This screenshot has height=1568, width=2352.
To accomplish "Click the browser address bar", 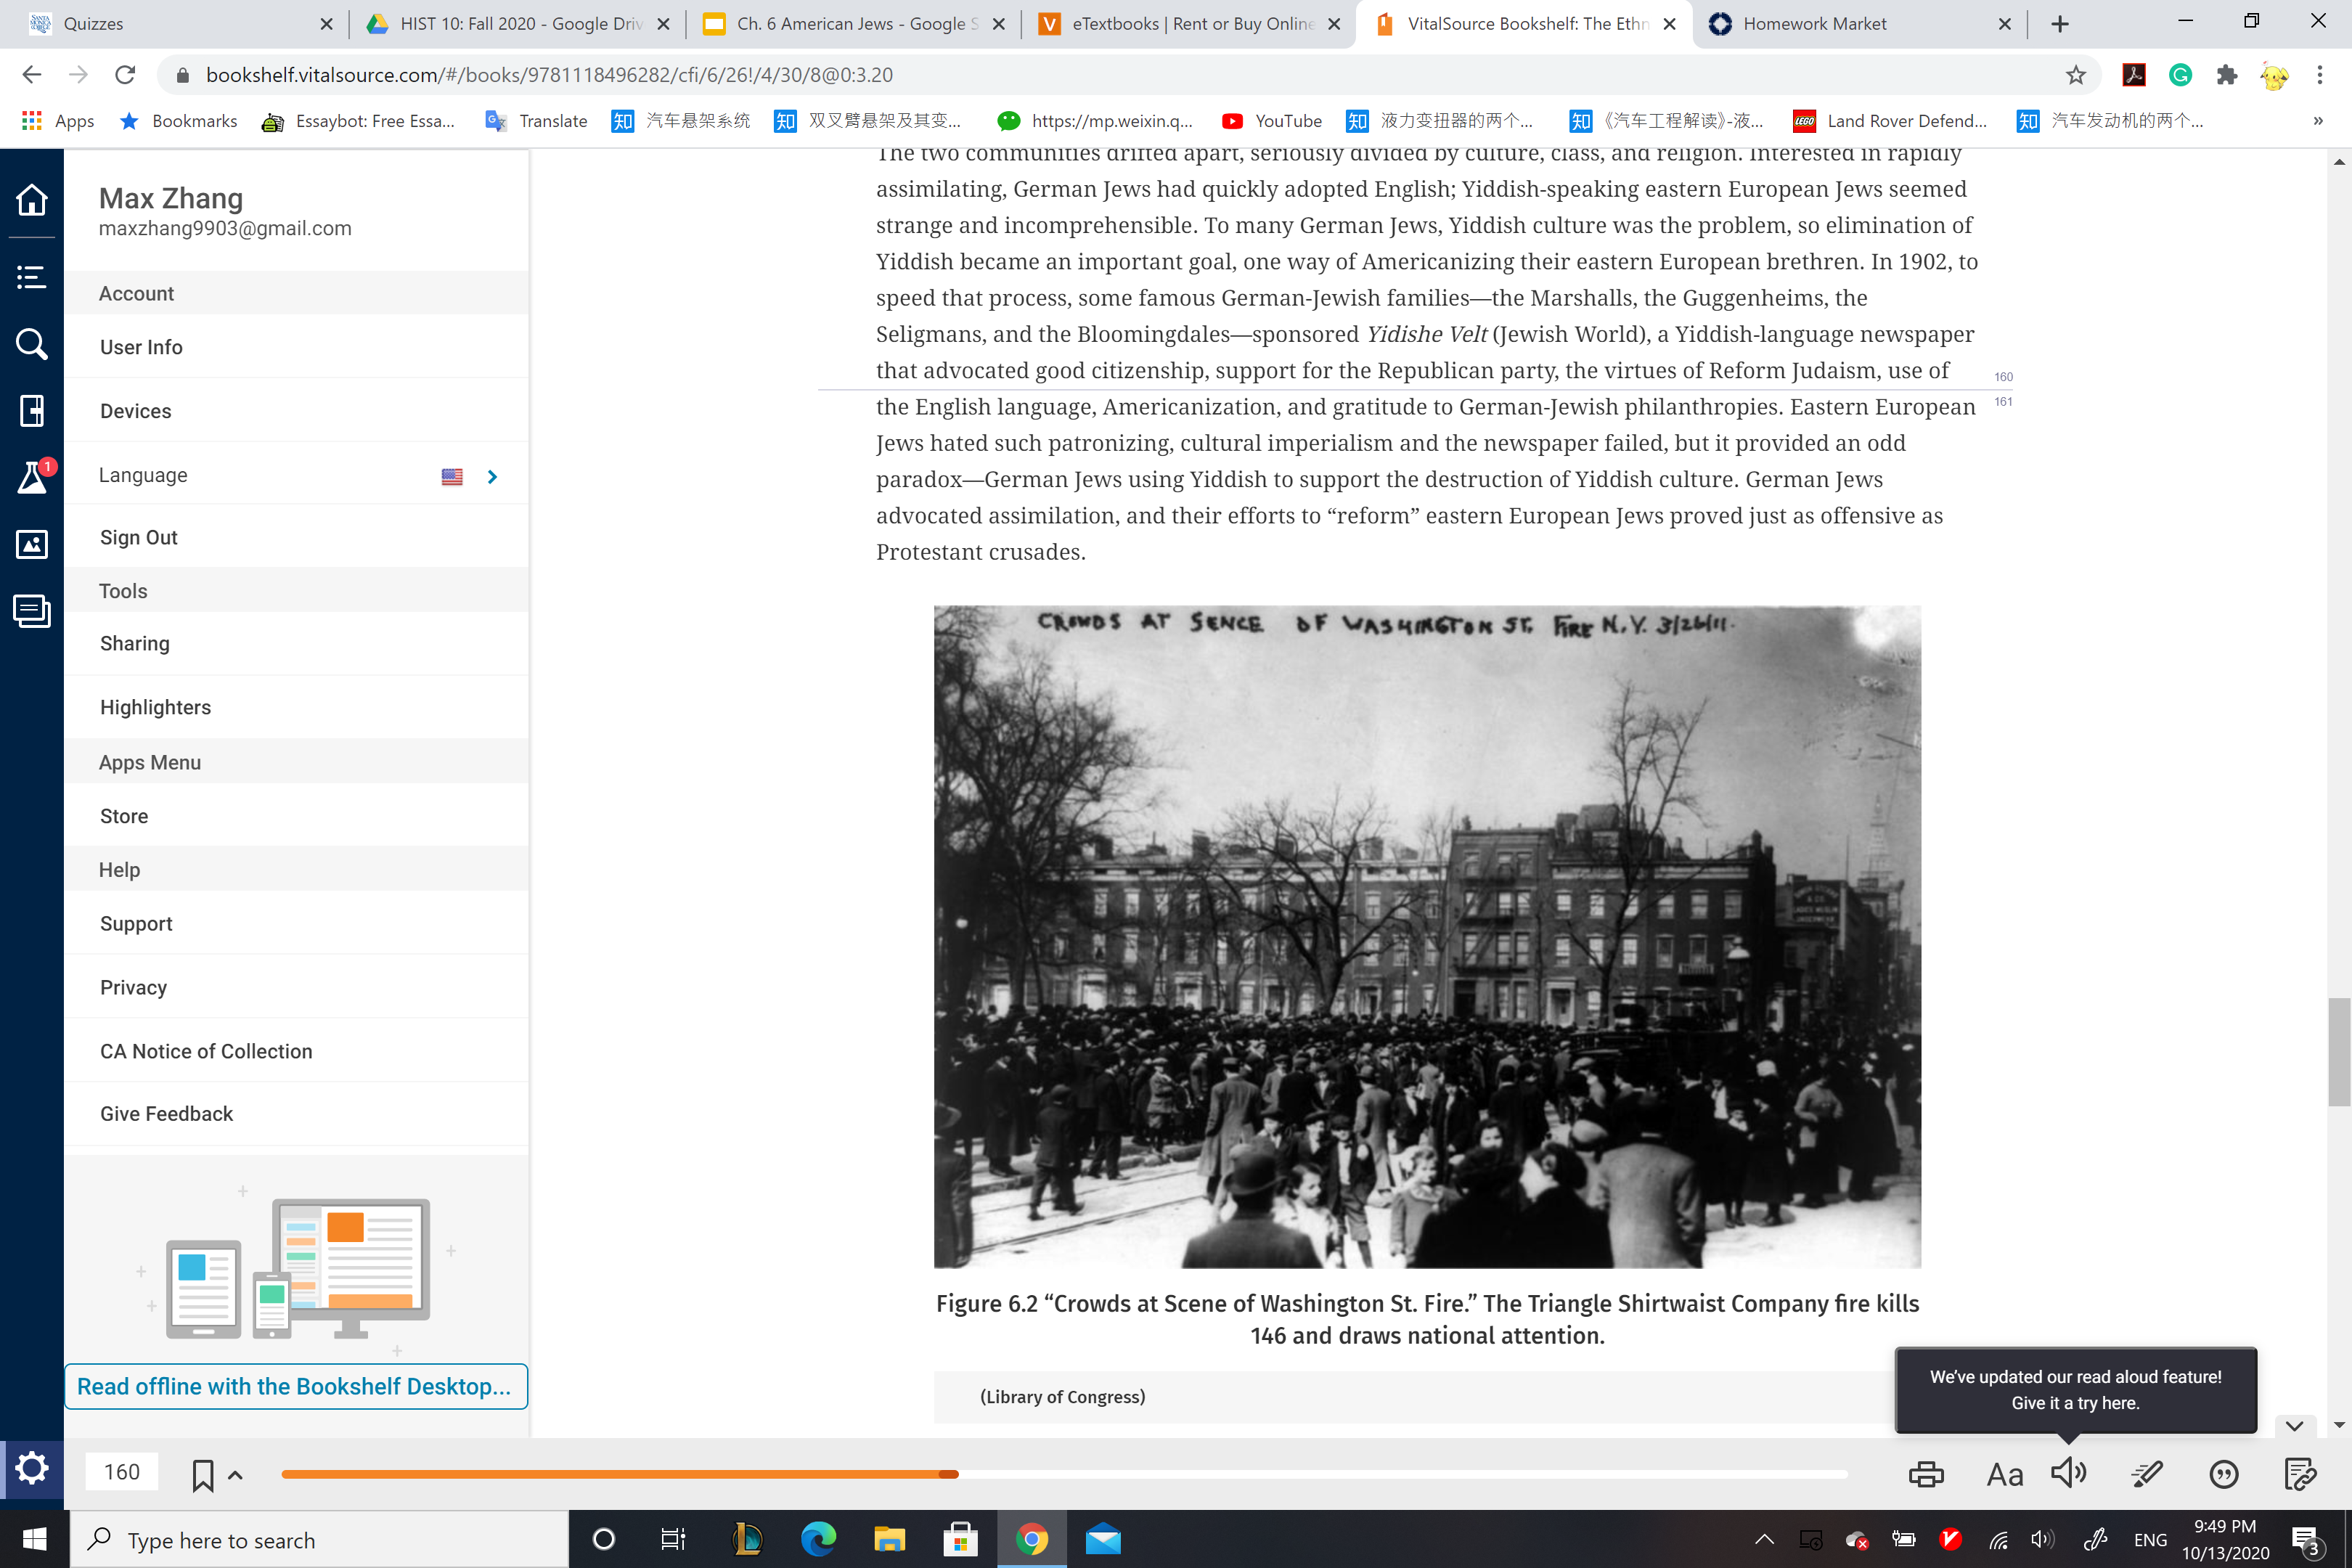I will tap(1120, 75).
